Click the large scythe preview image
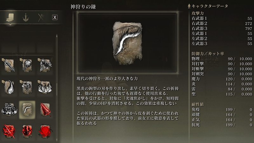 128,43
